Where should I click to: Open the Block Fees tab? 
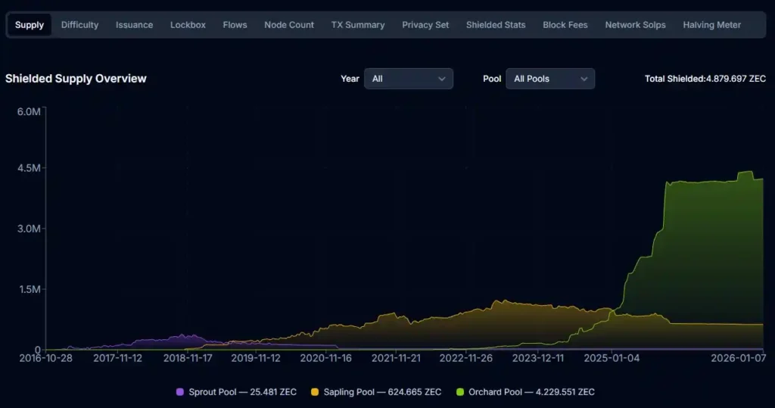point(565,25)
